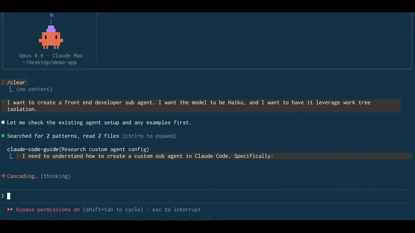
Task: Click the purple asterisk above the mascot
Action: click(x=52, y=15)
